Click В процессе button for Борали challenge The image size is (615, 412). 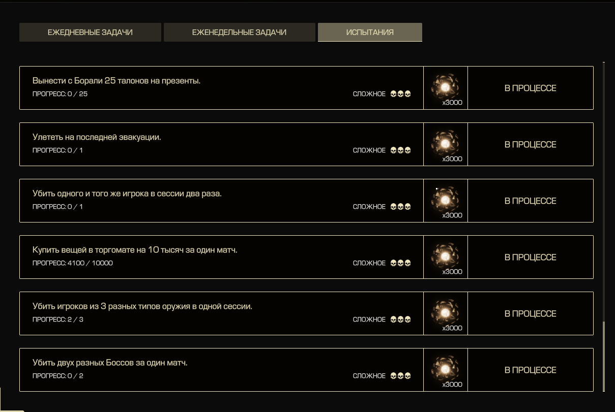(530, 88)
